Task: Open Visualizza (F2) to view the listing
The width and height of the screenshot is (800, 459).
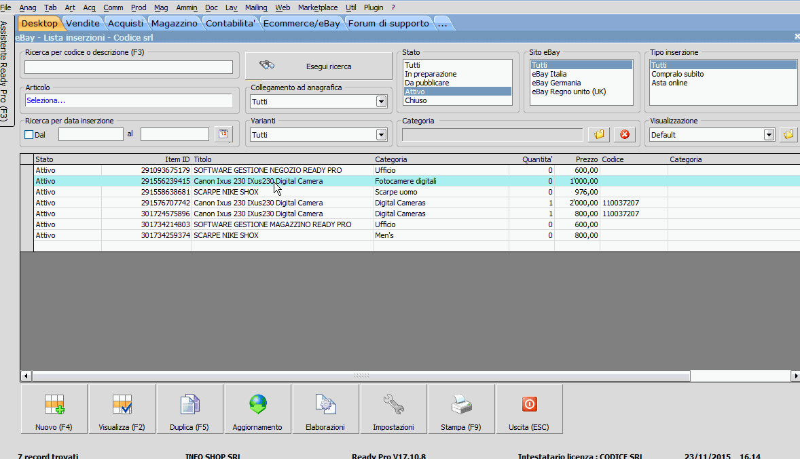Action: point(122,409)
